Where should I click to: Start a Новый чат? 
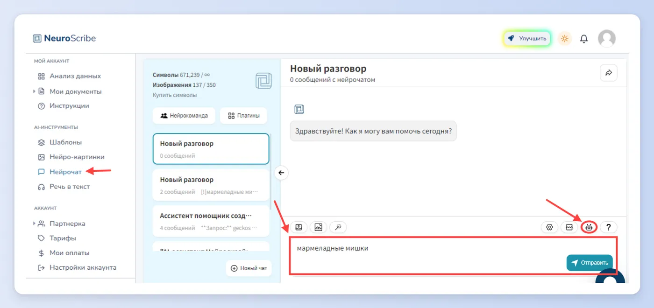pyautogui.click(x=249, y=268)
